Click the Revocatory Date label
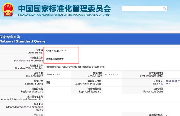Image resolution: width=180 pixels, height=116 pixels. pos(153,90)
